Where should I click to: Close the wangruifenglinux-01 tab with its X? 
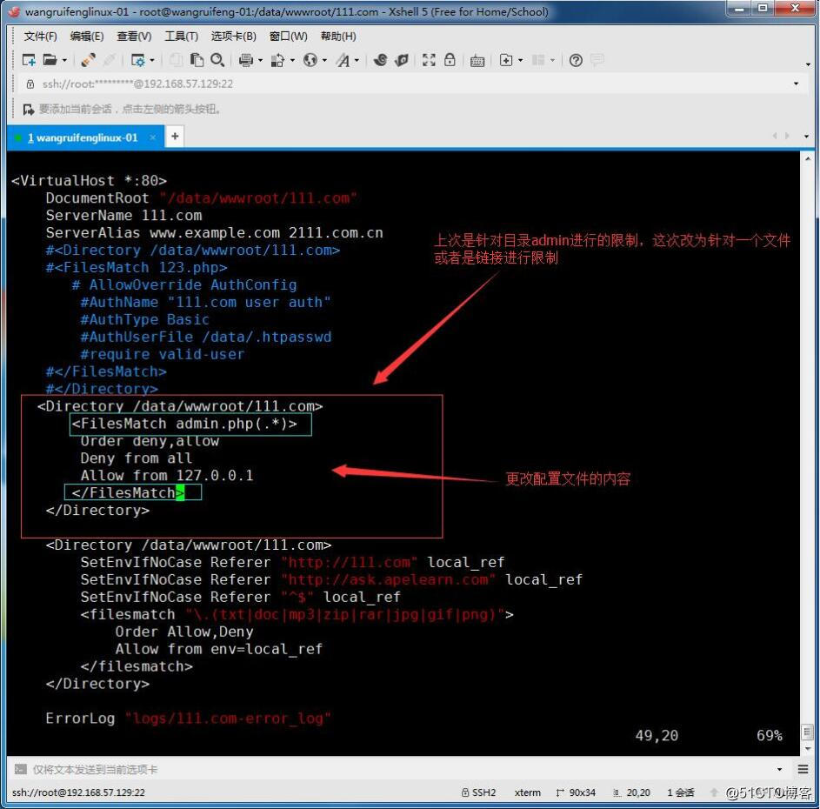153,137
